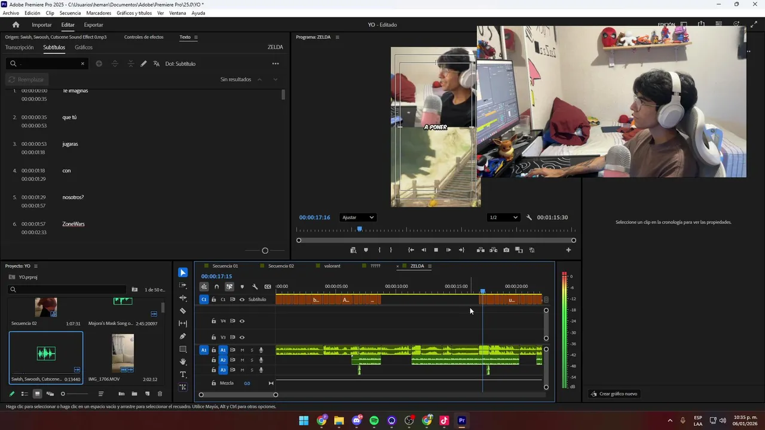Select the Rectangle tool

tap(183, 349)
